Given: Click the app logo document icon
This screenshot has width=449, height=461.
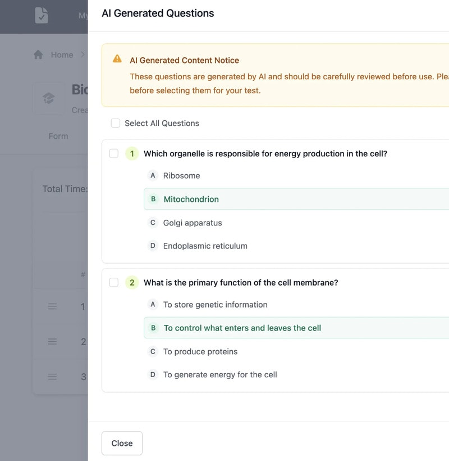Looking at the screenshot, I should [x=42, y=15].
